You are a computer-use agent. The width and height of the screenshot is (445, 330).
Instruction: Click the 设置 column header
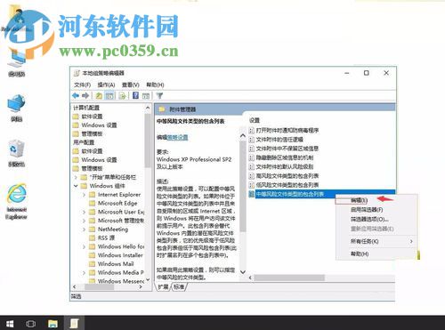pos(255,120)
